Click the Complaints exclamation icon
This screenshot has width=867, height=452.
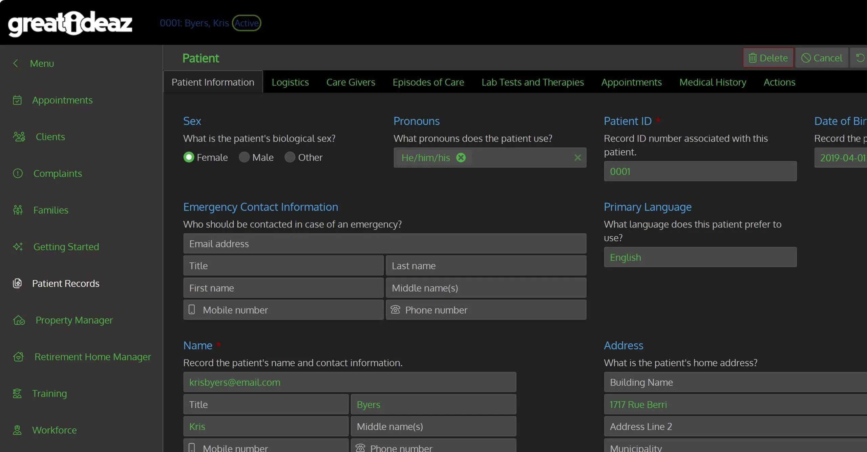click(18, 173)
